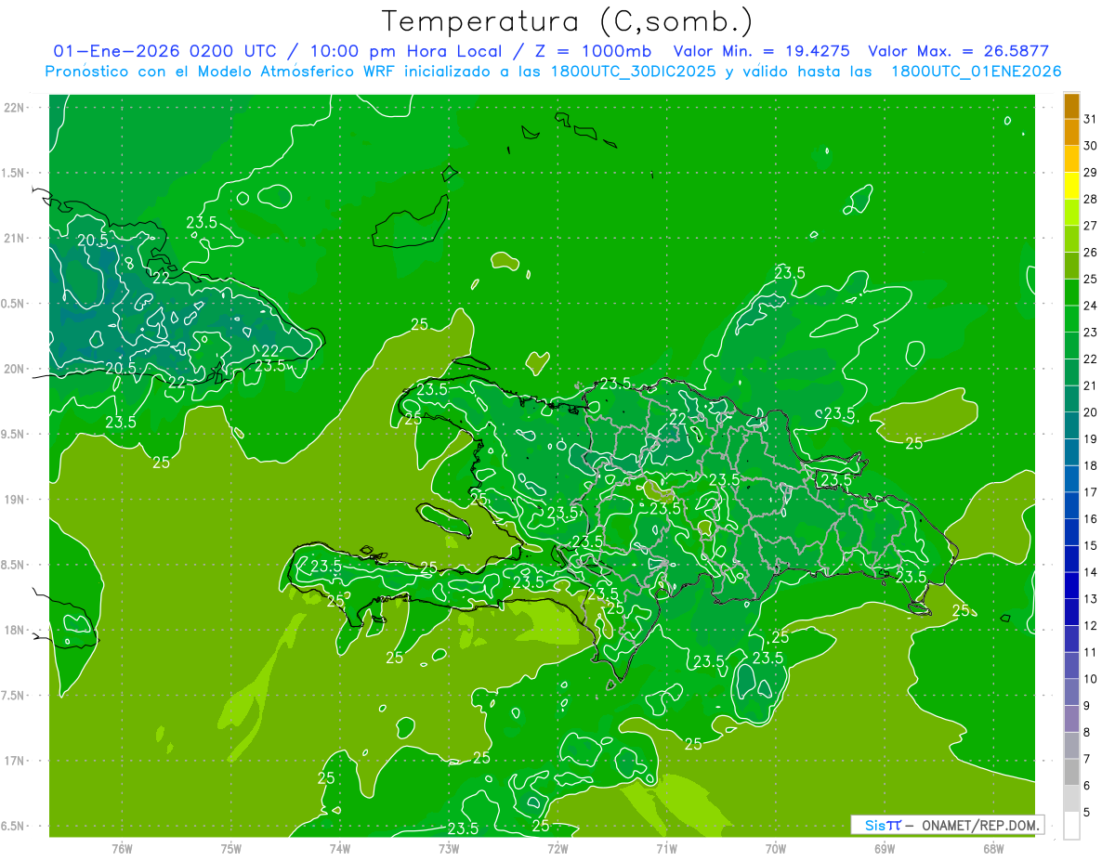Click the legend value "23"

pos(1091,333)
